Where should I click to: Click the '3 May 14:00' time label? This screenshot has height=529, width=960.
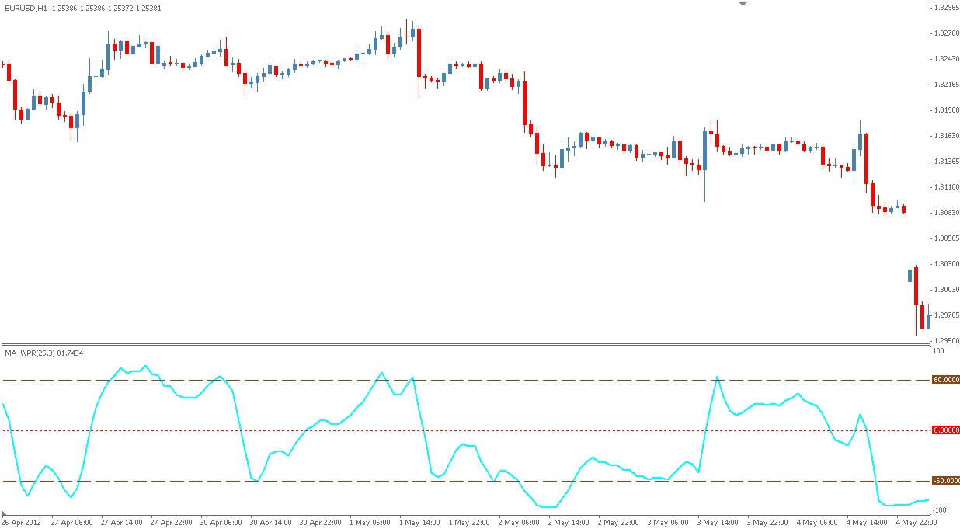[x=719, y=523]
